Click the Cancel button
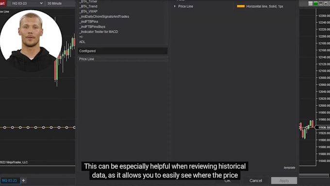The height and width of the screenshot is (186, 330). [x=256, y=181]
